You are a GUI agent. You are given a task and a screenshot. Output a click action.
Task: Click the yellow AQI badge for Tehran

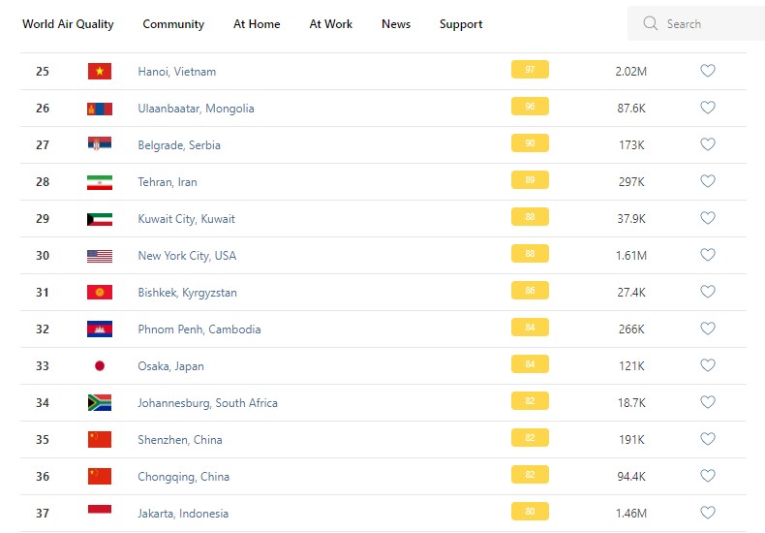pyautogui.click(x=530, y=180)
